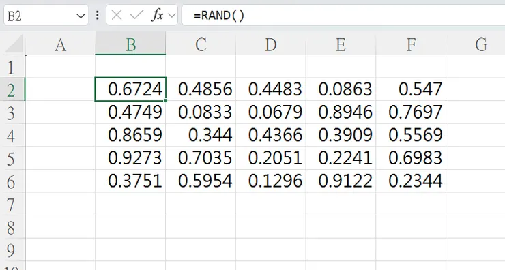Select cell with value 0.6983
This screenshot has height=270, width=505.
click(411, 158)
